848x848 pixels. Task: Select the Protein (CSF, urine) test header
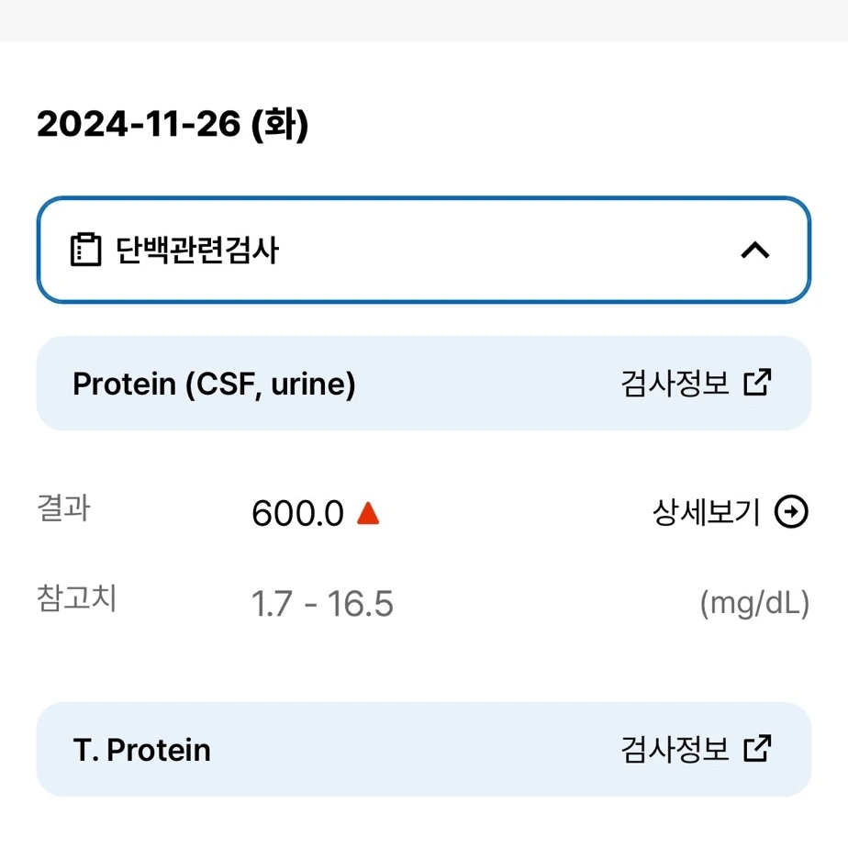[x=423, y=383]
